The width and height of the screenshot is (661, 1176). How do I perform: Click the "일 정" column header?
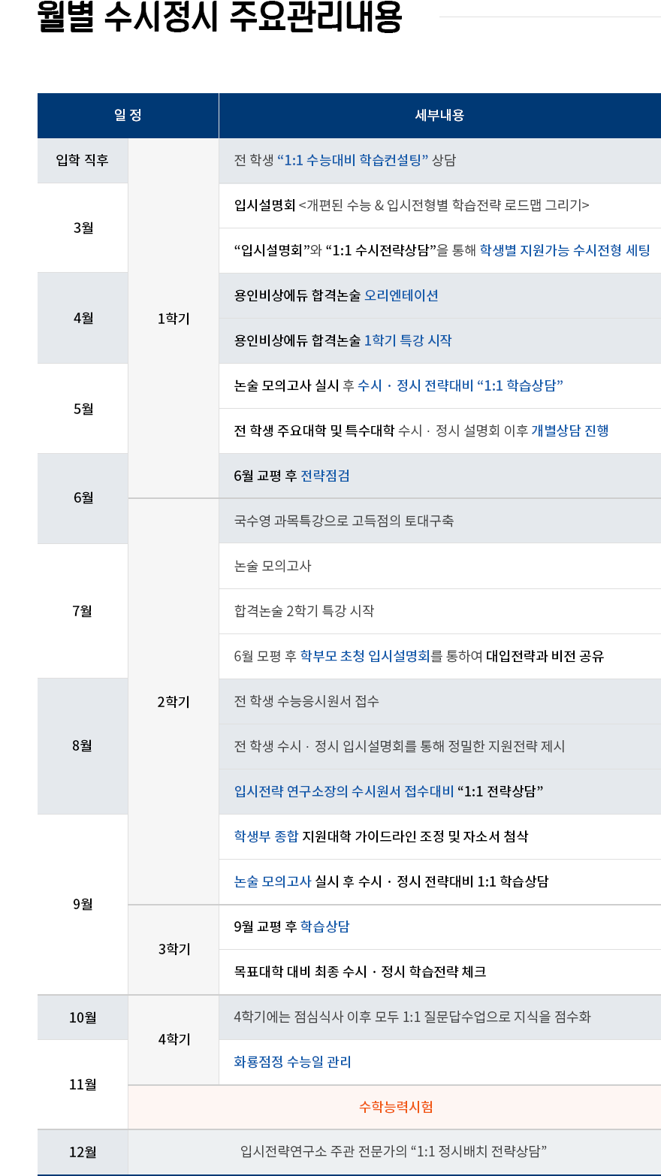(x=128, y=115)
